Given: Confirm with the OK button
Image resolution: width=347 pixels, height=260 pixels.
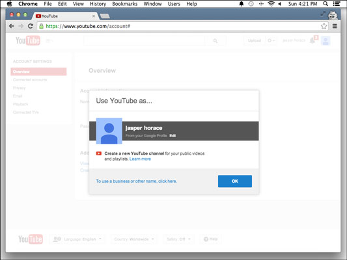Looking at the screenshot, I should click(x=235, y=181).
